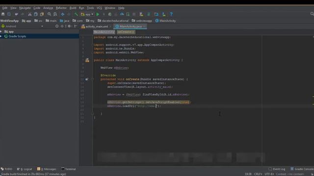Viewport: 314px width, 176px height.
Task: Click the MainActivity breadcrumb item
Action: 166,21
